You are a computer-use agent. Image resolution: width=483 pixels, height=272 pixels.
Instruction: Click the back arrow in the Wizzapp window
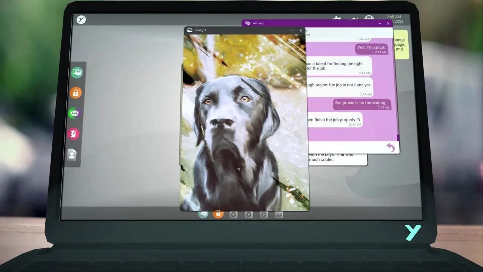(x=391, y=147)
